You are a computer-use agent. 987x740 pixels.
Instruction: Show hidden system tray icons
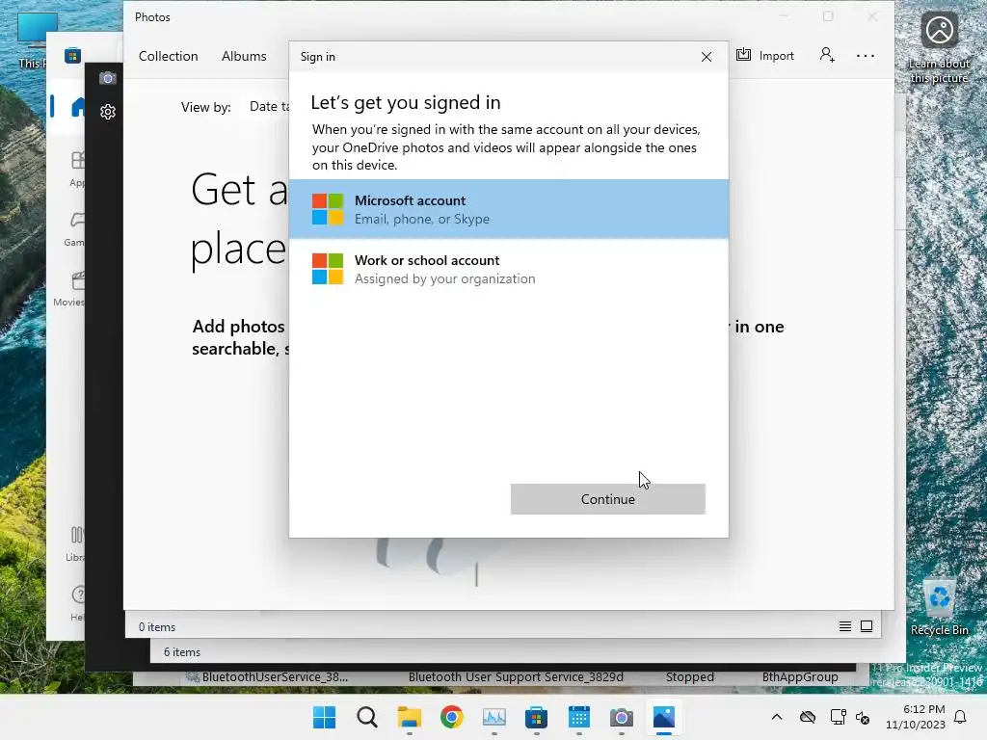(x=777, y=717)
